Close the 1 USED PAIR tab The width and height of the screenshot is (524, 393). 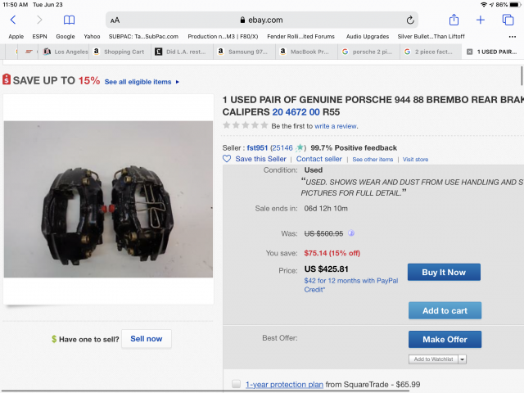click(468, 51)
